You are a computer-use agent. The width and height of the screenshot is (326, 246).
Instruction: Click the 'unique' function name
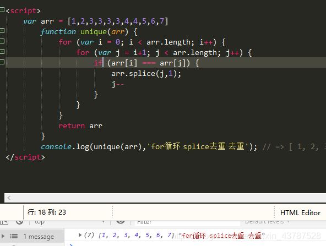point(94,32)
